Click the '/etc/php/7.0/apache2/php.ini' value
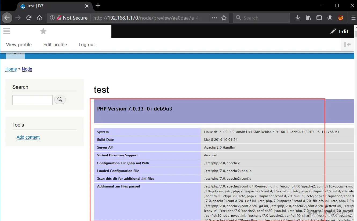The height and width of the screenshot is (221, 357). click(228, 171)
